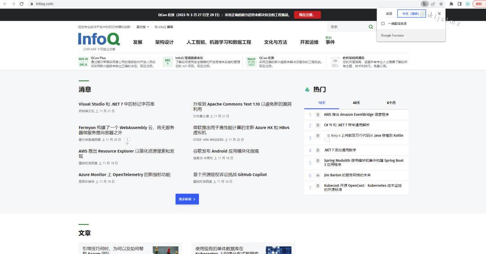Image resolution: width=486 pixels, height=254 pixels.
Task: Click document icon beside Kubecost OpenCost item
Action: coord(318,186)
